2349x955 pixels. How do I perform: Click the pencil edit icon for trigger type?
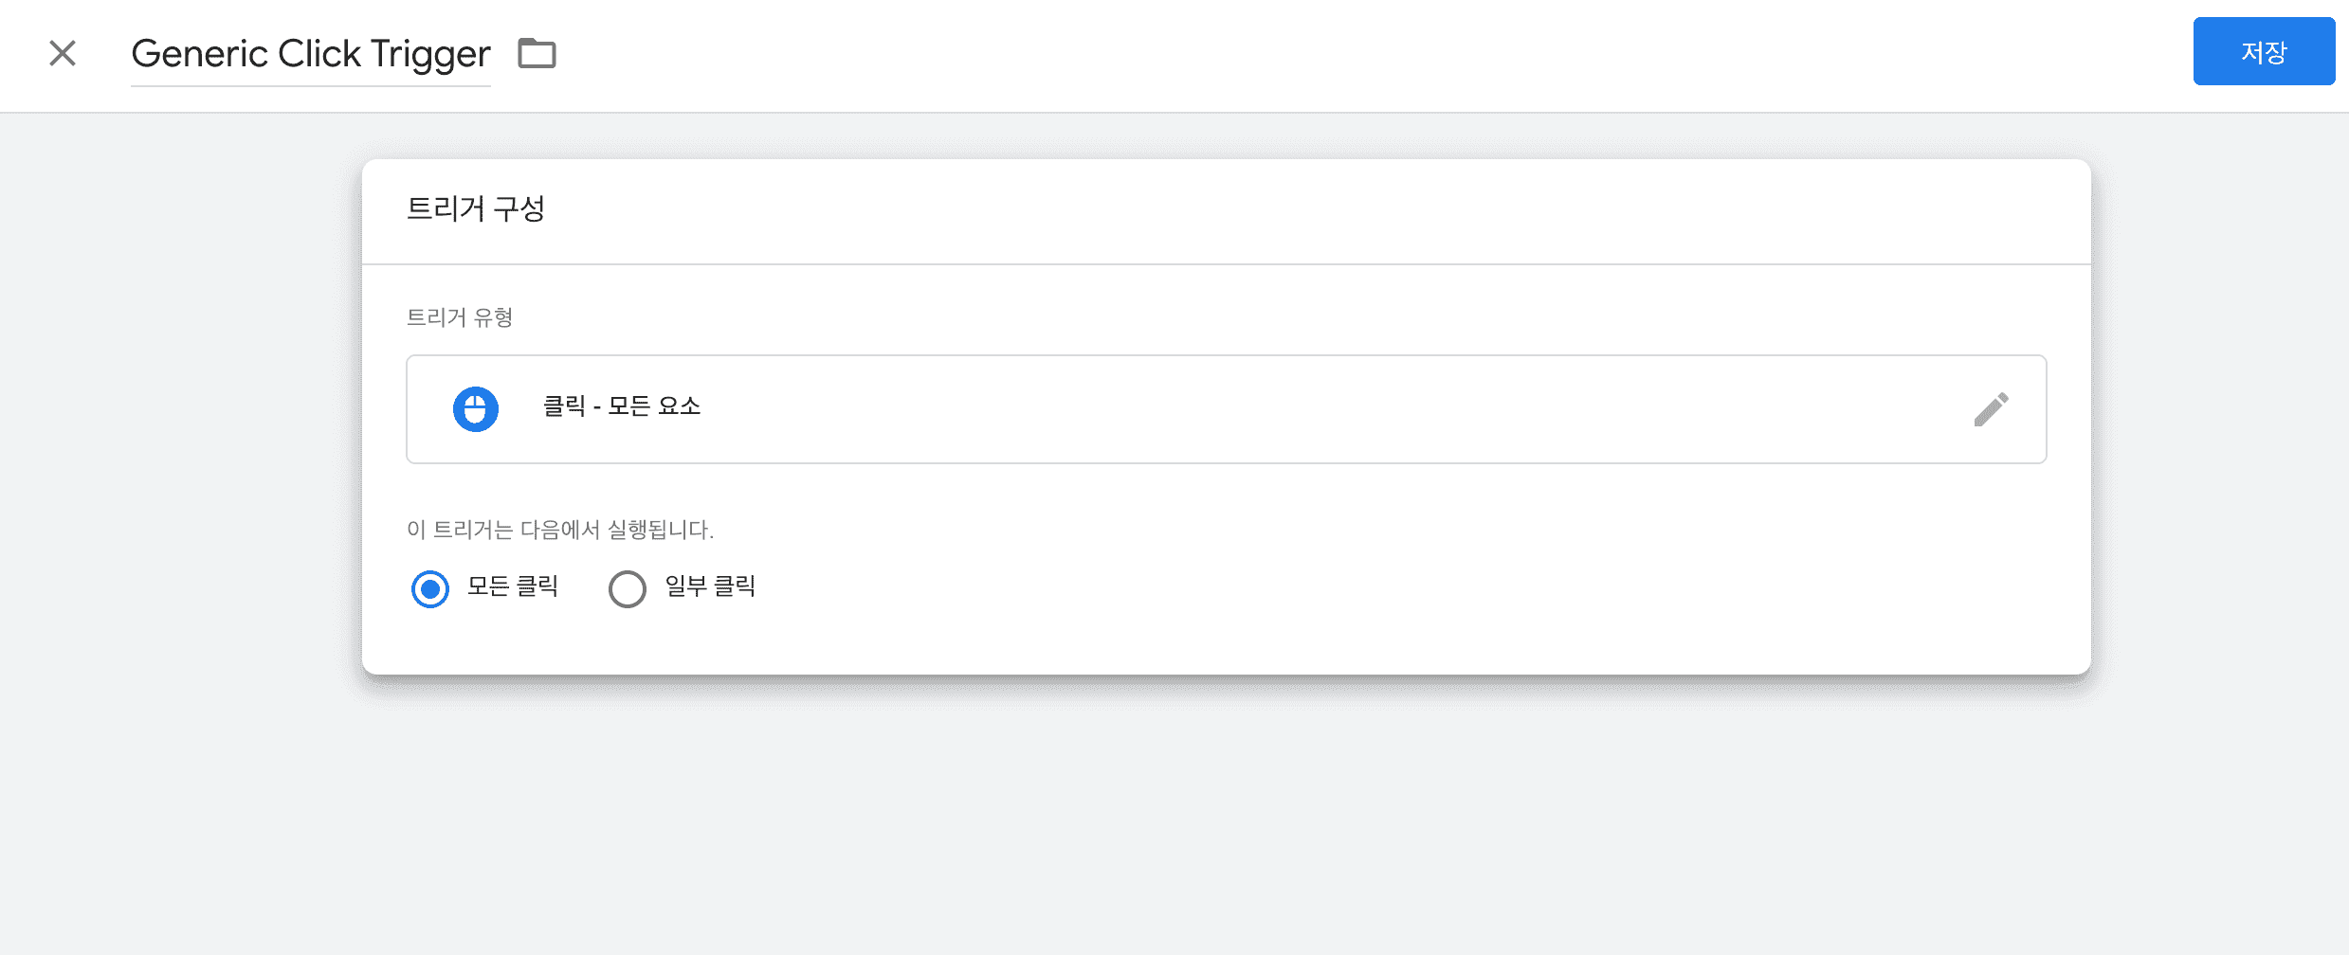tap(1991, 409)
